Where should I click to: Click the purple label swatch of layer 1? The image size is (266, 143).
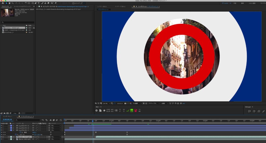[x=11, y=126]
